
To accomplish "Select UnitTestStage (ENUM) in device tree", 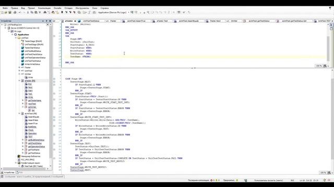I will click(34, 45).
